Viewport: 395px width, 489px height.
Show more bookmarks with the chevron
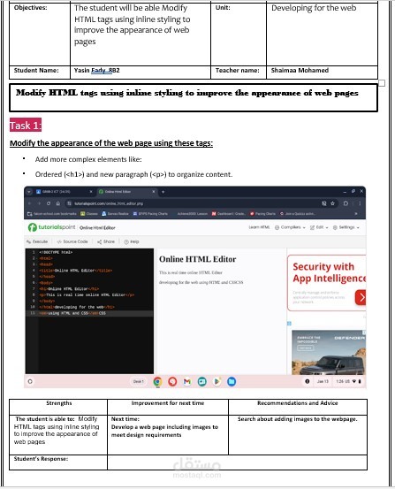click(x=356, y=214)
